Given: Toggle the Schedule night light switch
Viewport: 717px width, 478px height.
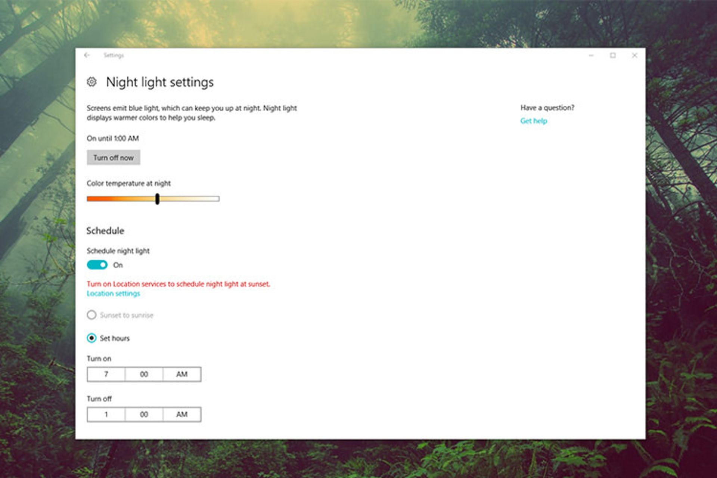Looking at the screenshot, I should pos(97,265).
